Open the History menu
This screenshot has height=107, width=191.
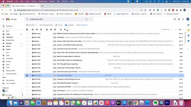(34, 1)
